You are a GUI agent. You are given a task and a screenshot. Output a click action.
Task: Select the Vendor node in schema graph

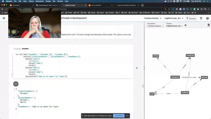[x=156, y=56]
